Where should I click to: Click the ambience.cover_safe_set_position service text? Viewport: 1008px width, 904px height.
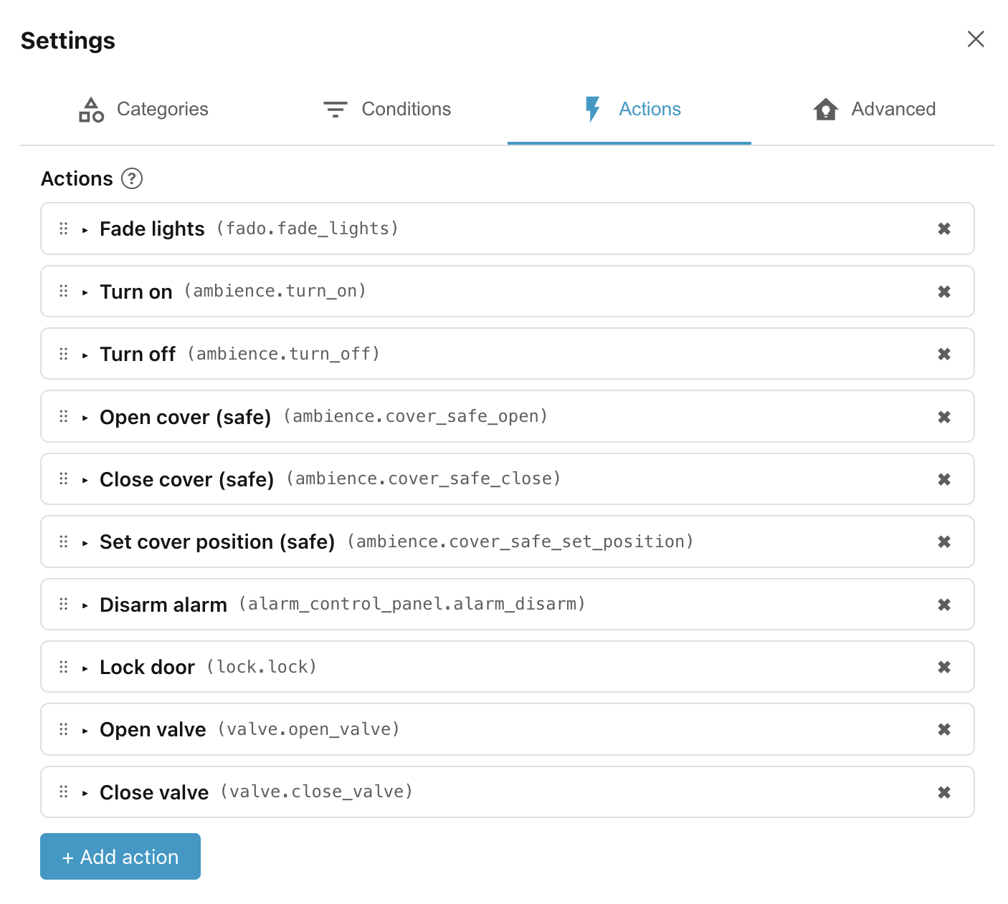[520, 542]
